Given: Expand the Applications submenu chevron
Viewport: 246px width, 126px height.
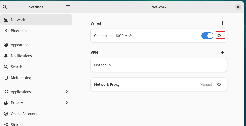Looking at the screenshot, I should click(66, 92).
